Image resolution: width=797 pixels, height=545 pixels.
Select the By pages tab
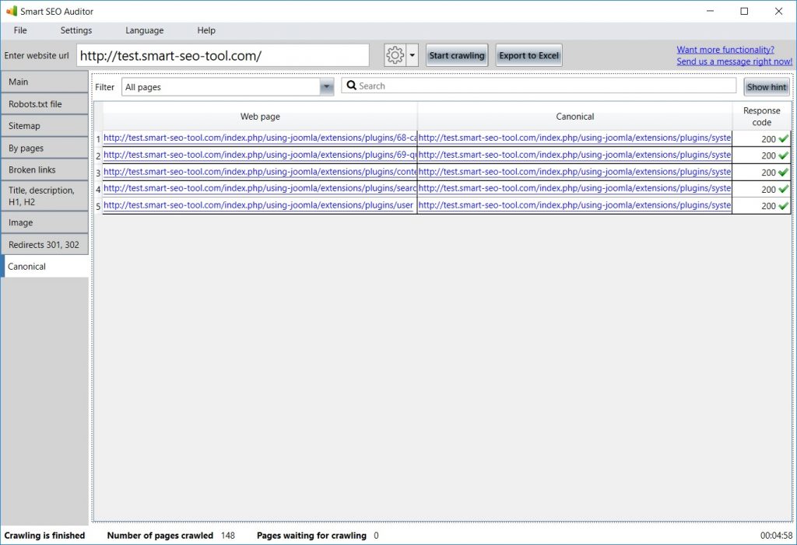coord(44,148)
